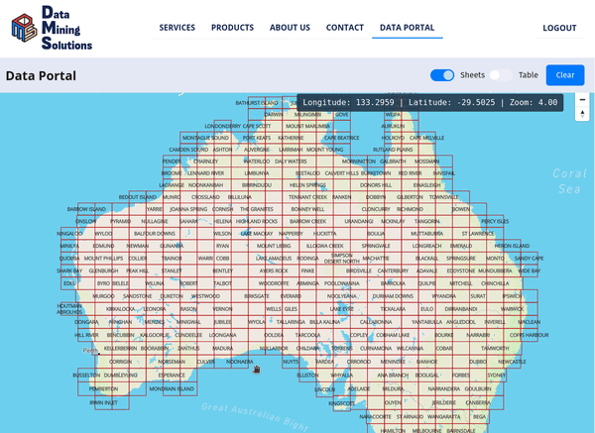Select the HELEN SPRINGS sheet
This screenshot has height=433, width=595.
pos(307,185)
